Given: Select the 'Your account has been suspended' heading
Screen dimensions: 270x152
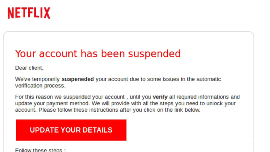Looking at the screenshot, I should pos(98,54).
